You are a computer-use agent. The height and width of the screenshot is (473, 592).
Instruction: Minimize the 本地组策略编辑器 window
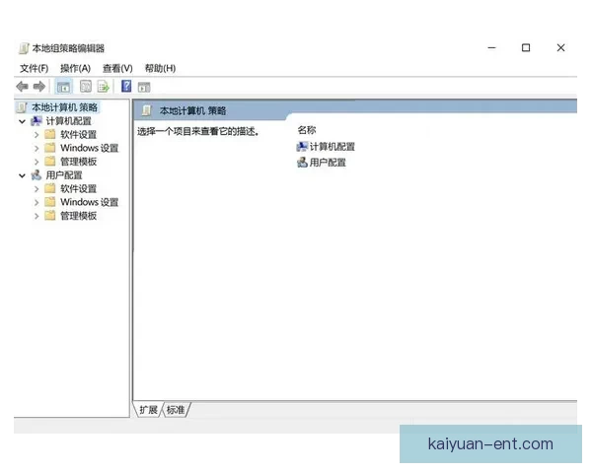click(x=491, y=48)
